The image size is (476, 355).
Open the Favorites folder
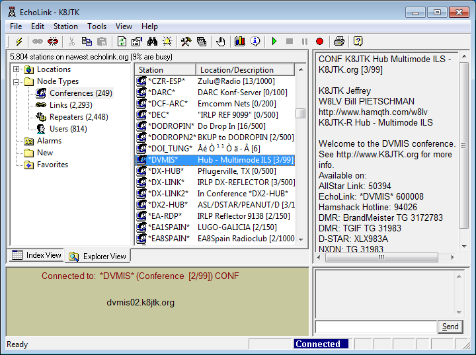pos(52,165)
